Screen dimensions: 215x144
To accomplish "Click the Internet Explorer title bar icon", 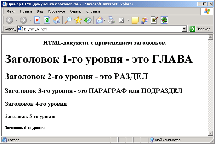I will coord(4,4).
